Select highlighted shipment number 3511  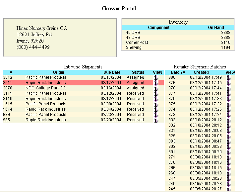7,83
